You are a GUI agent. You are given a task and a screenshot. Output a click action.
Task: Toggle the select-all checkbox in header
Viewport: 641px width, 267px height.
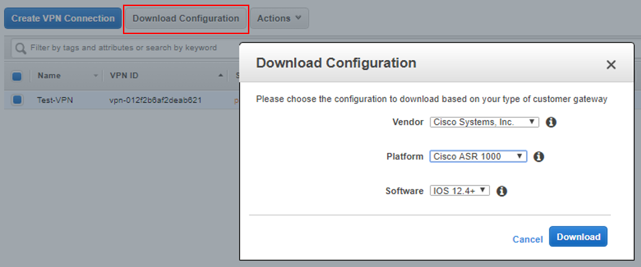pyautogui.click(x=17, y=76)
